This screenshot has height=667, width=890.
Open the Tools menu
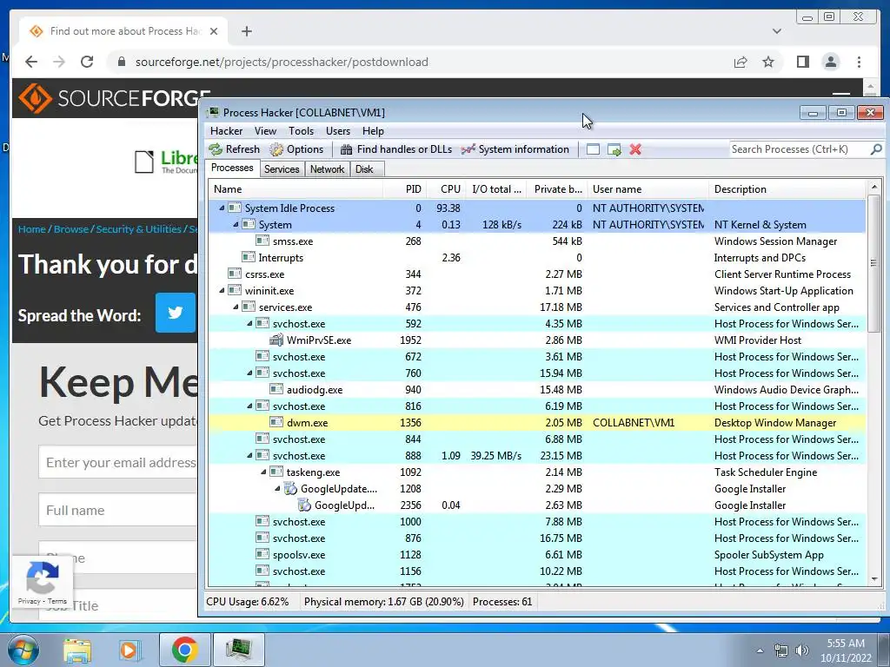pos(301,131)
